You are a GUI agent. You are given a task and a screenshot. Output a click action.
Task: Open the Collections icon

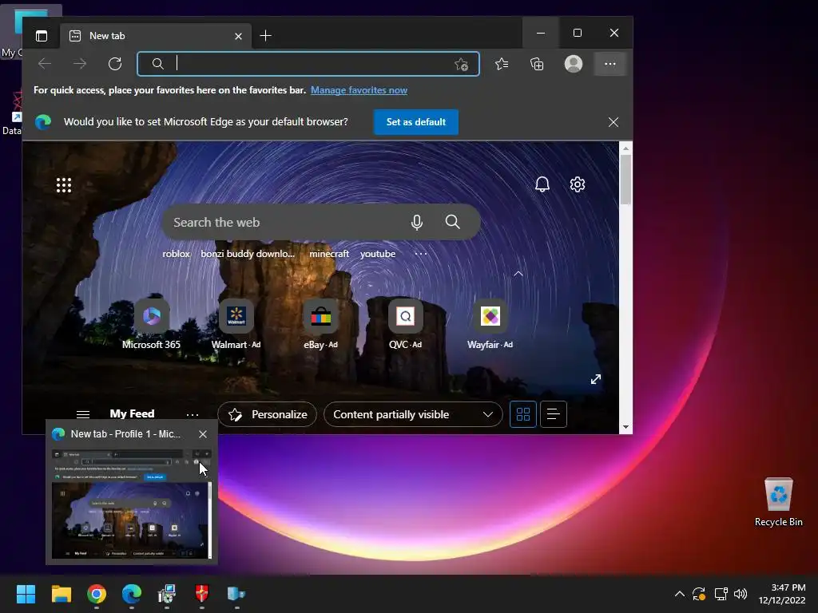[537, 64]
